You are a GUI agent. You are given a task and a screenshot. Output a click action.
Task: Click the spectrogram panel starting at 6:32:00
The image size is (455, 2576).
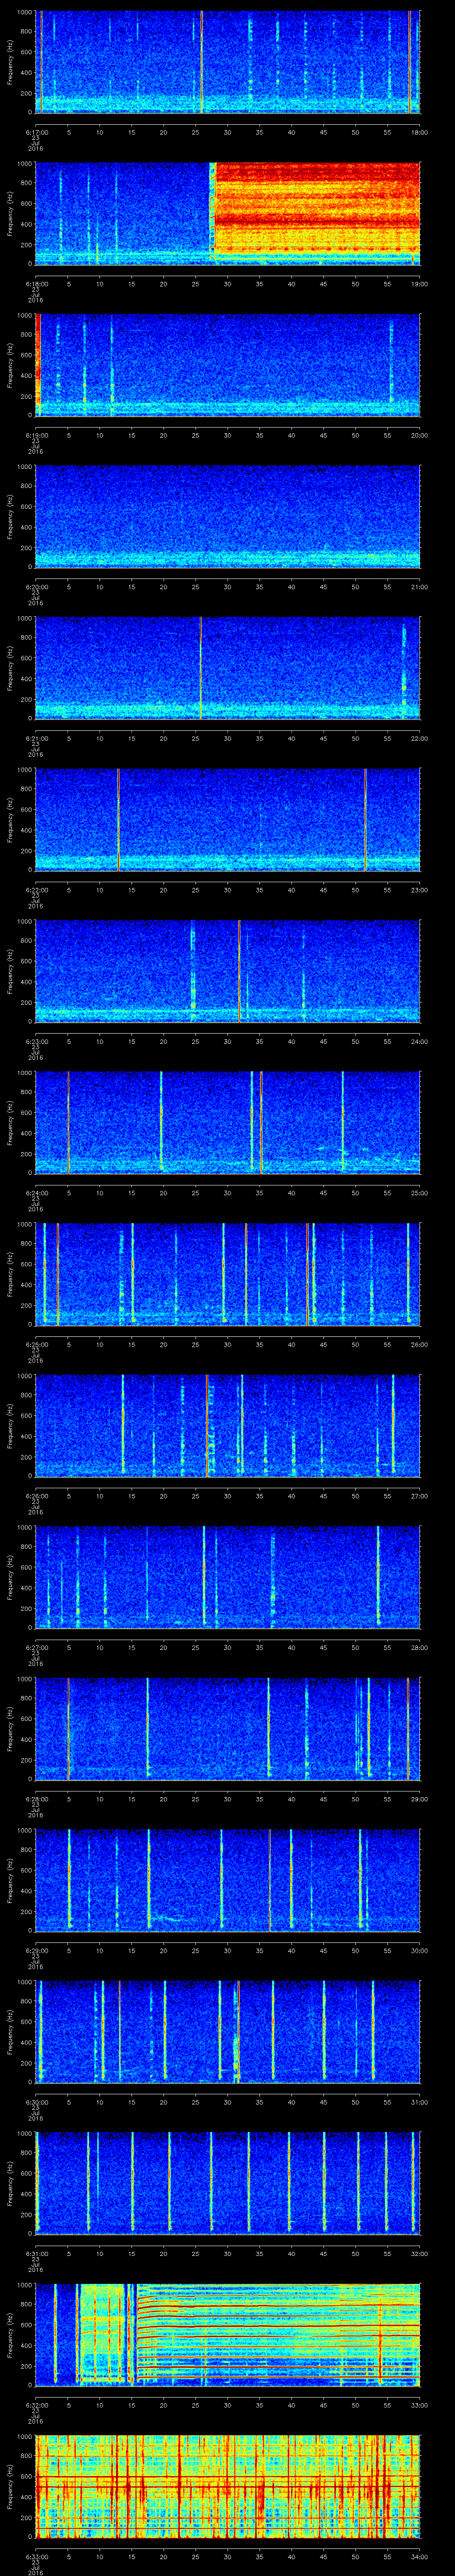227,2335
